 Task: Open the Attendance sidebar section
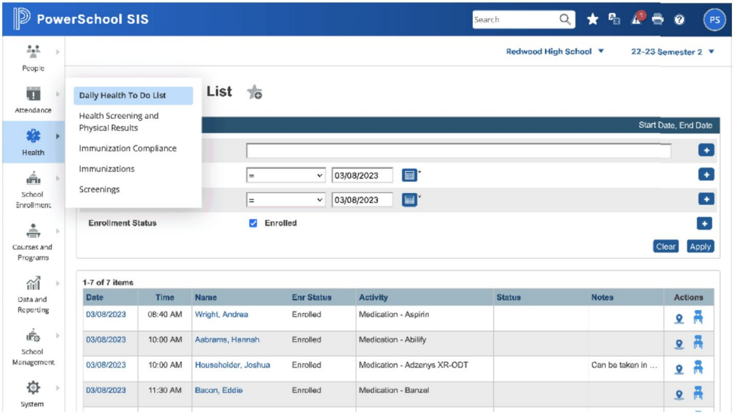click(x=33, y=100)
